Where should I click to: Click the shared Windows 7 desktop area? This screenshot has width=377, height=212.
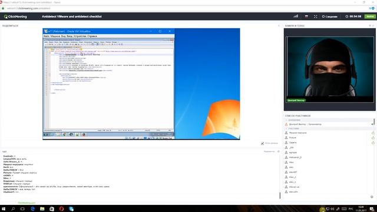coord(207,84)
